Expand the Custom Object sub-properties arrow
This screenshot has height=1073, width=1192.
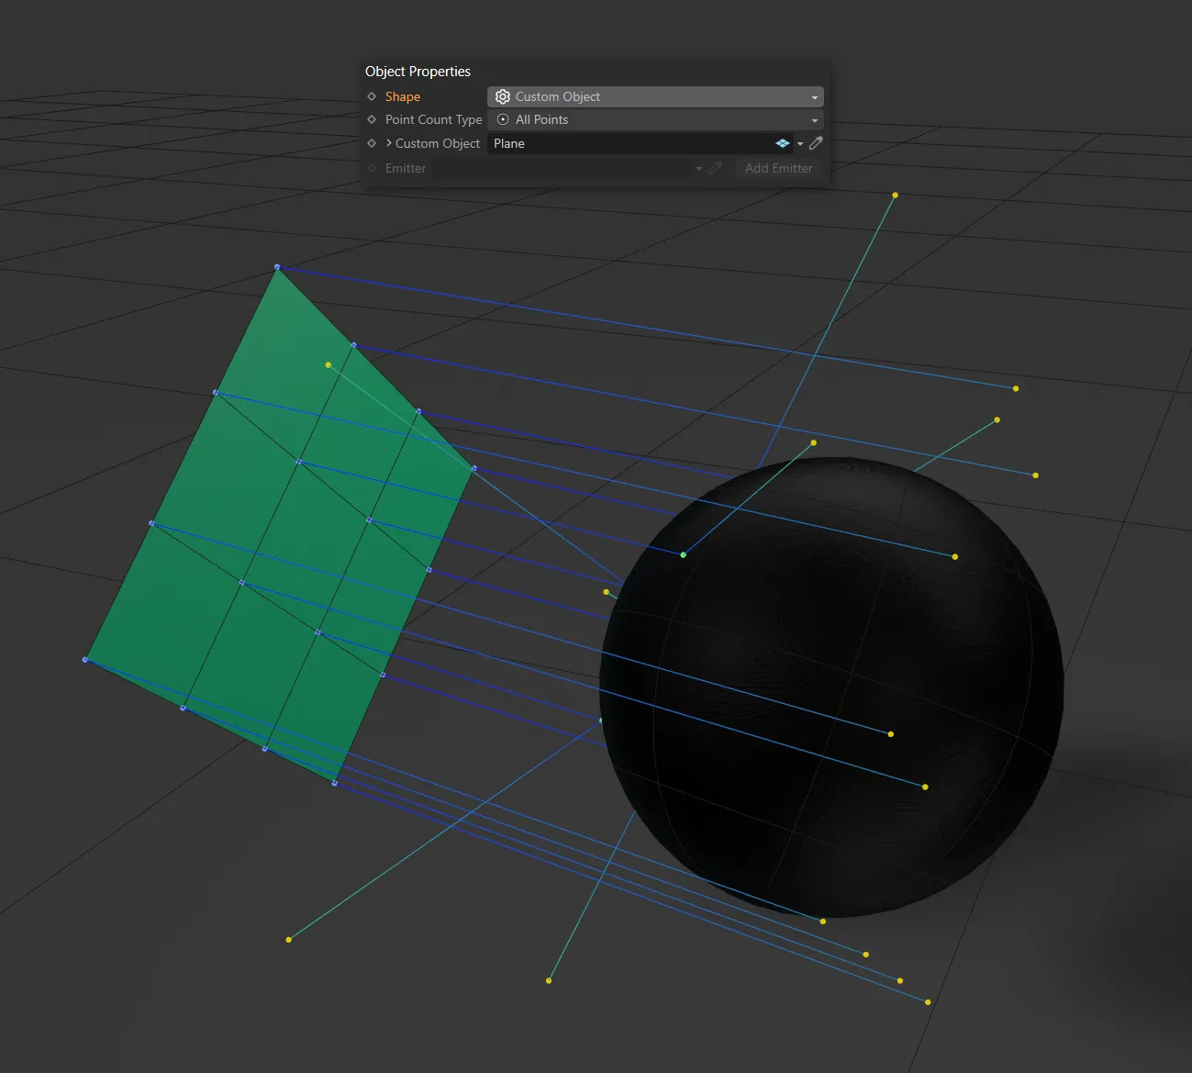387,143
